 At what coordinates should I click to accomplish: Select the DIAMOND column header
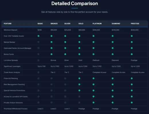pyautogui.click(x=116, y=24)
